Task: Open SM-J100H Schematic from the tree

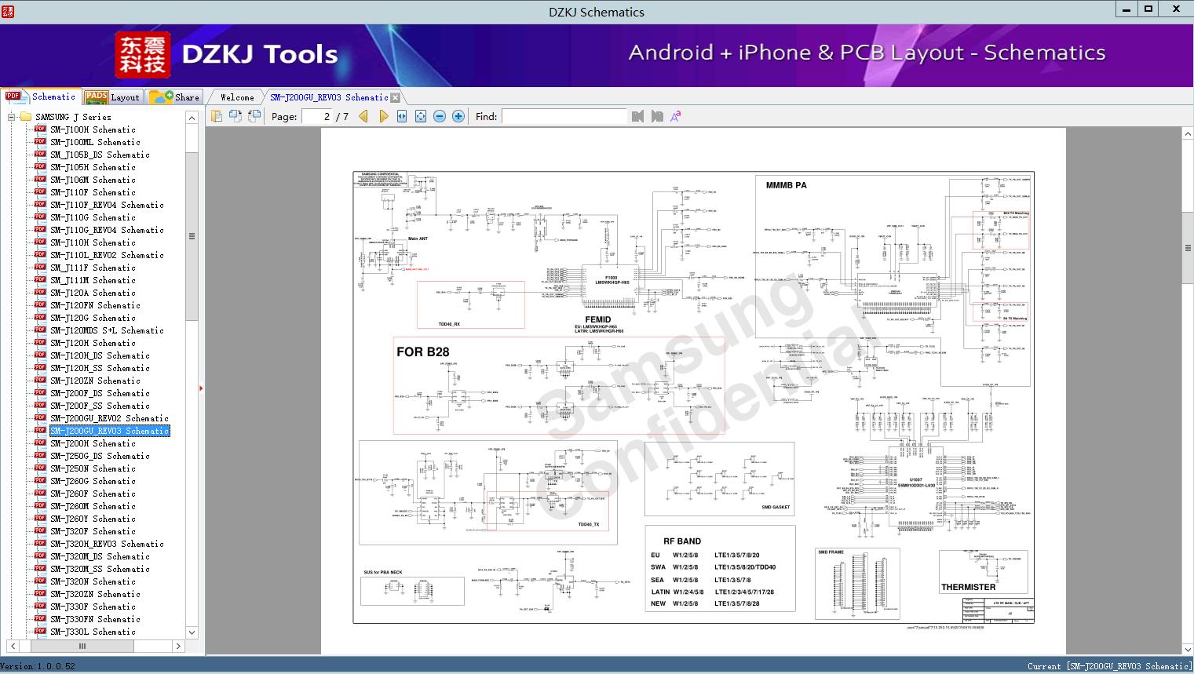Action: click(x=92, y=129)
